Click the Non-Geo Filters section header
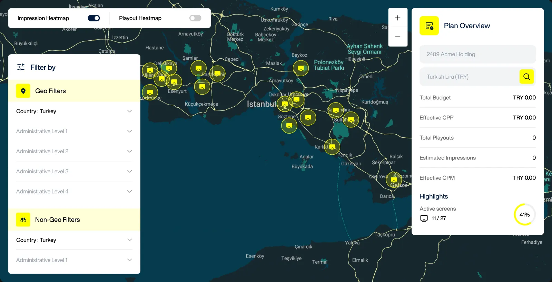Screen dimensions: 552x282 pos(74,220)
